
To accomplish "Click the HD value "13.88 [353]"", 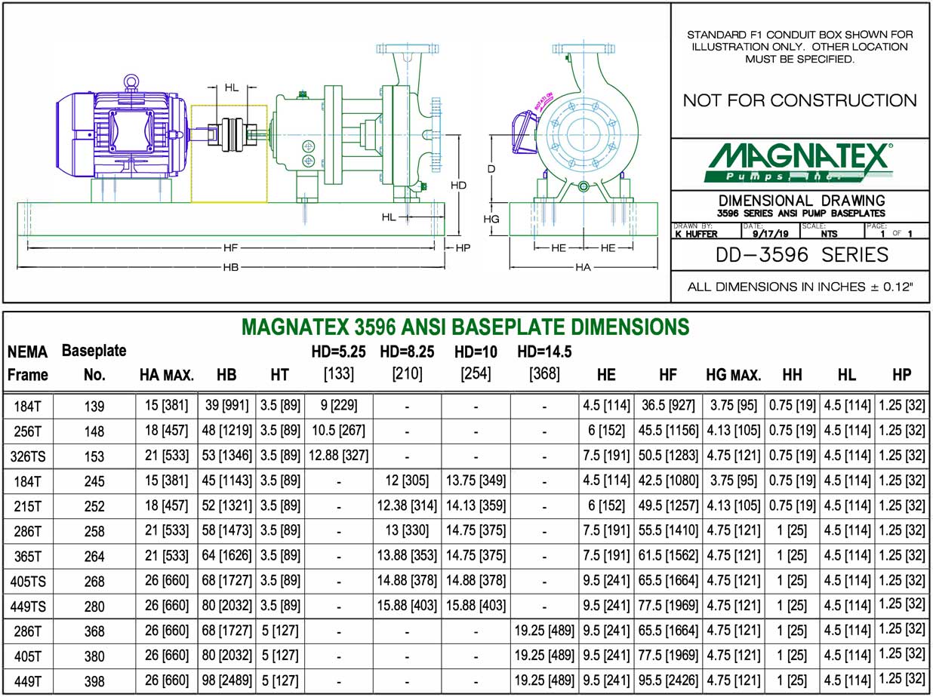I will click(x=408, y=555).
